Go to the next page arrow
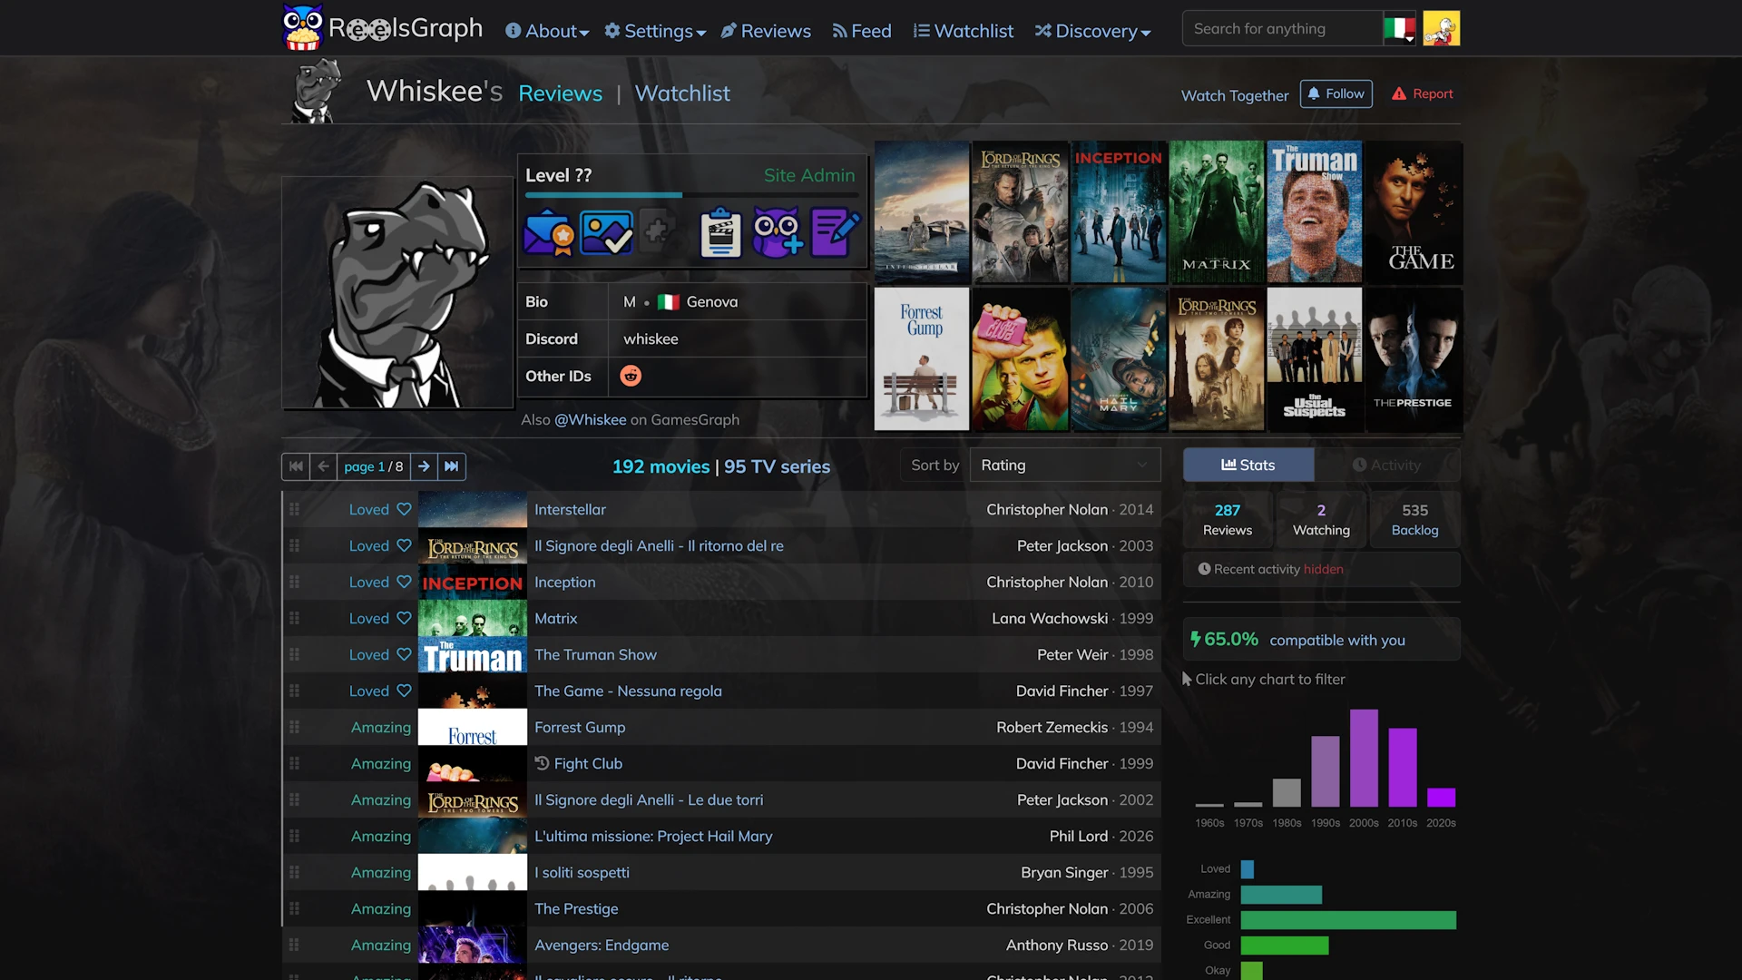Viewport: 1742px width, 980px height. pos(424,466)
